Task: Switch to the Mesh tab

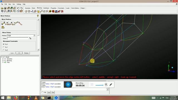Action: click(34, 8)
